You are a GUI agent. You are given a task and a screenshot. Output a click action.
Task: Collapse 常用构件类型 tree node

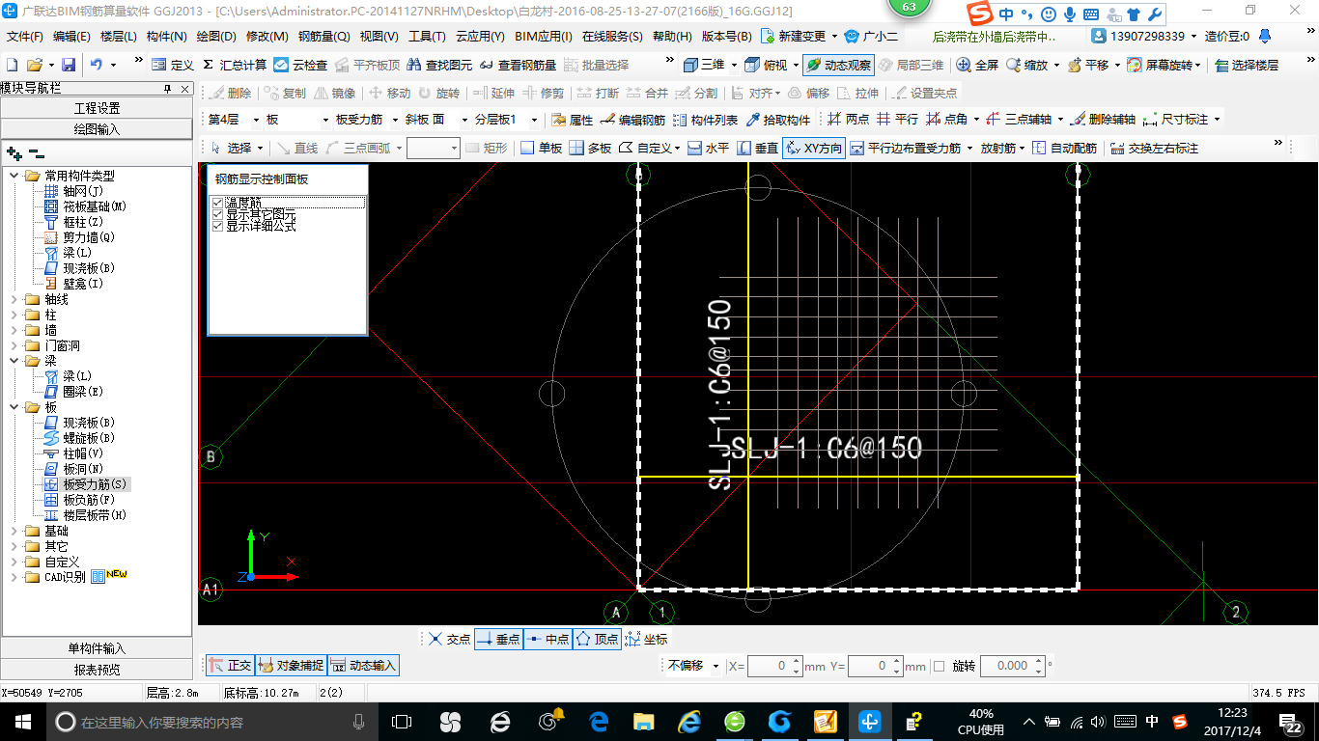pos(14,176)
